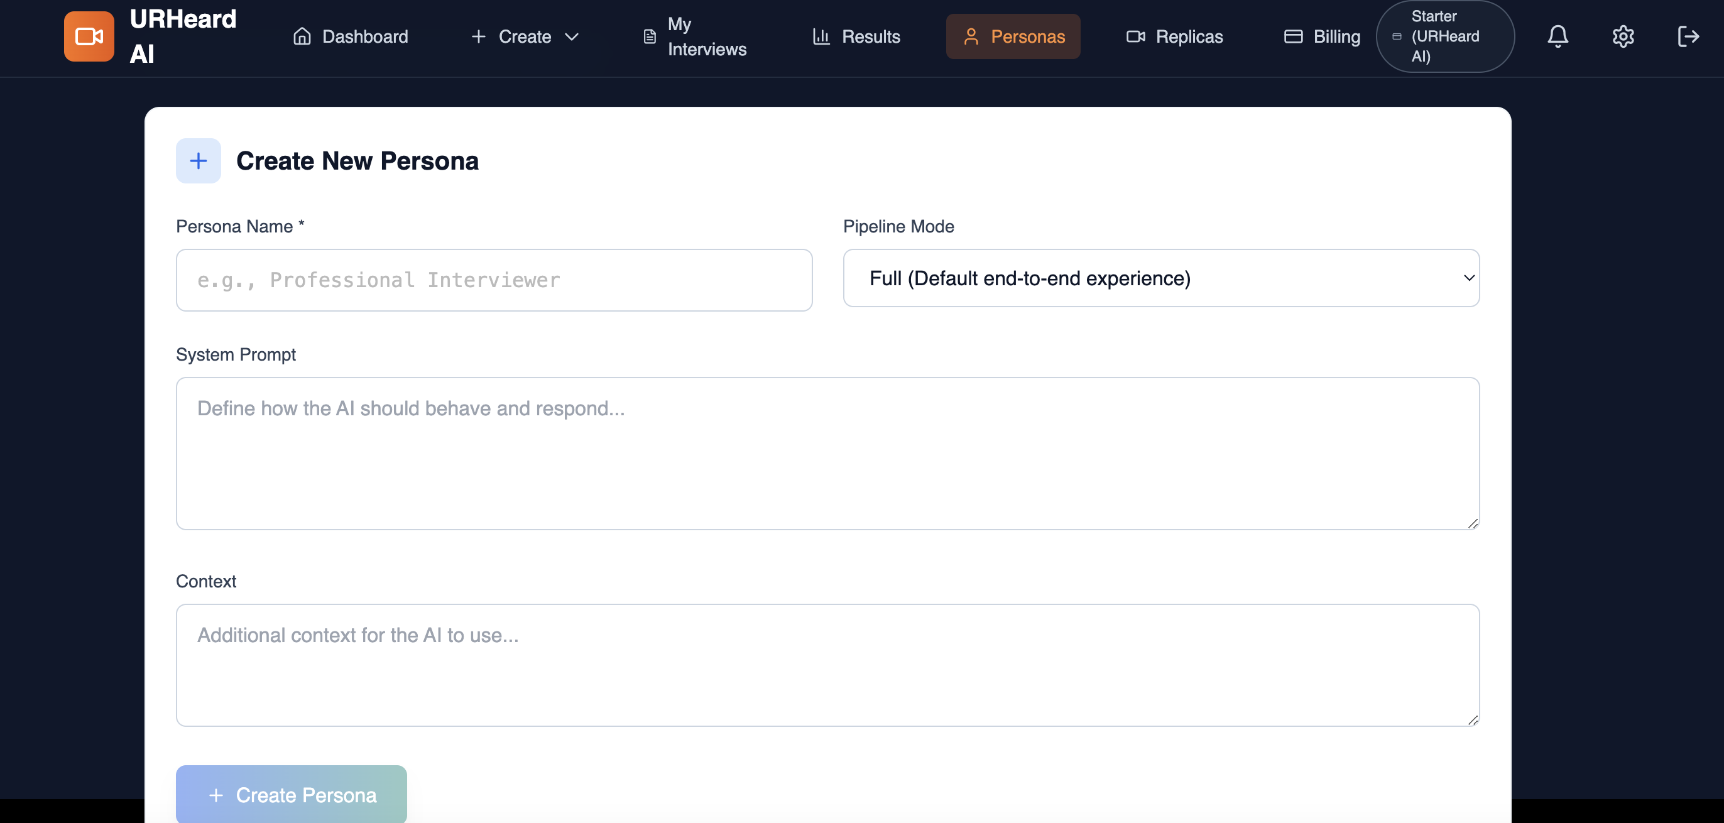
Task: Click the blue plus icon beside Create New Persona
Action: [x=198, y=161]
